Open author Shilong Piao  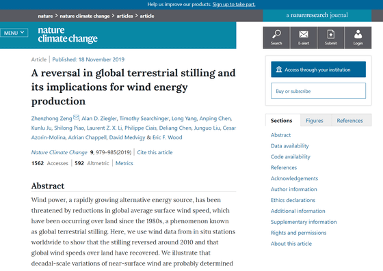(x=69, y=128)
